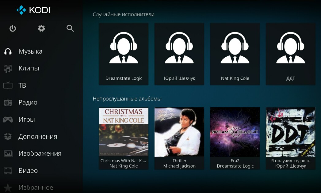Viewport: 321px width, 193px height.
Task: Open the Era2 Dreamstate Logic album cover
Action: click(x=235, y=132)
